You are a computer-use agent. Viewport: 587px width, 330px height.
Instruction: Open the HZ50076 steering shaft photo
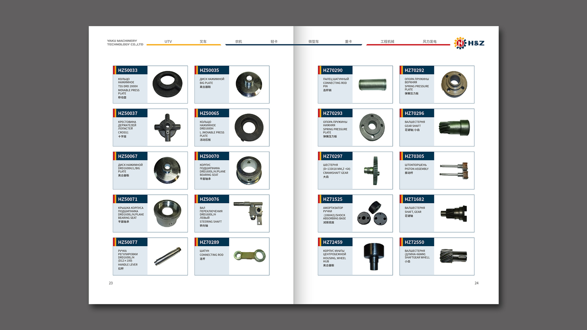(248, 213)
